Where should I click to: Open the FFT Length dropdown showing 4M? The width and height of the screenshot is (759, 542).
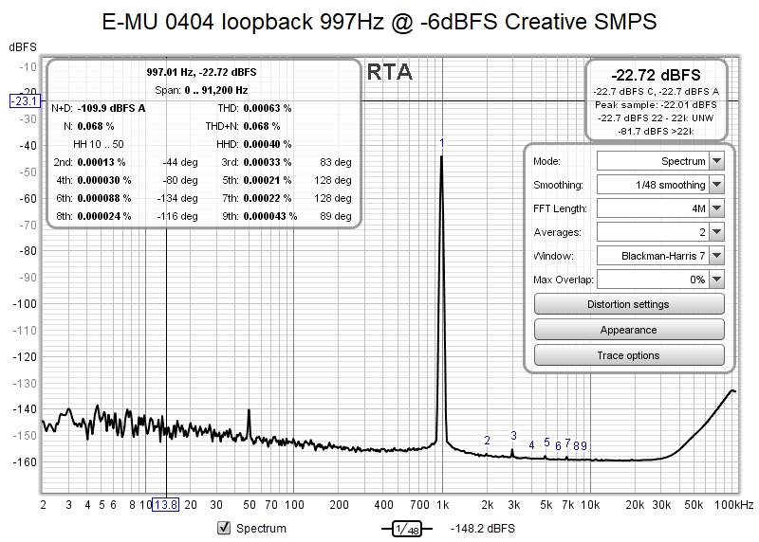[660, 208]
